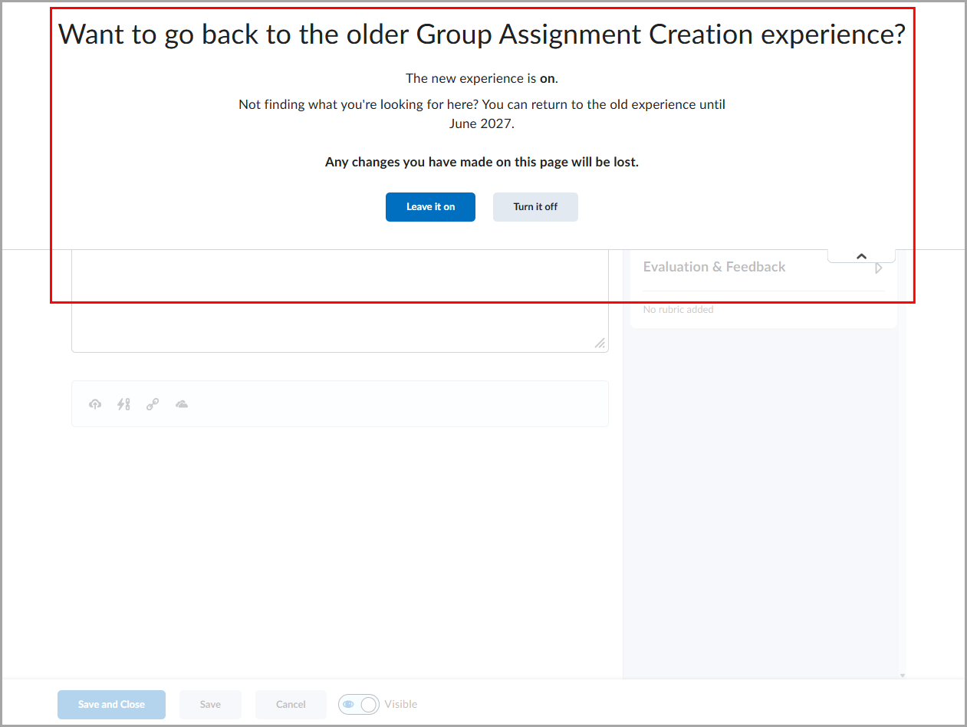The image size is (967, 727).
Task: Click Save and Close
Action: pyautogui.click(x=111, y=704)
